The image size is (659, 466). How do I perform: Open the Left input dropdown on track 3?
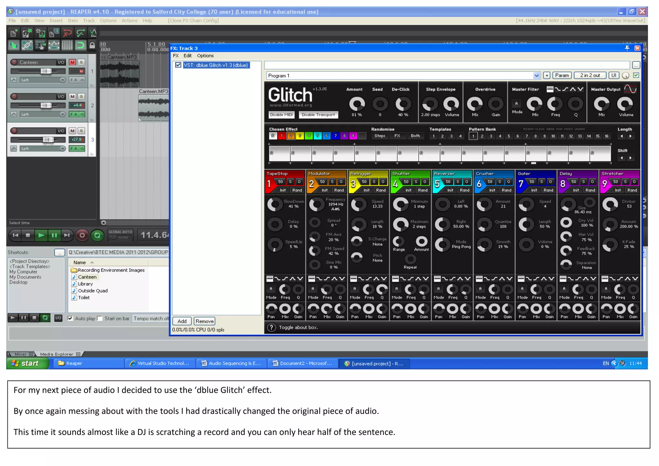pos(42,149)
